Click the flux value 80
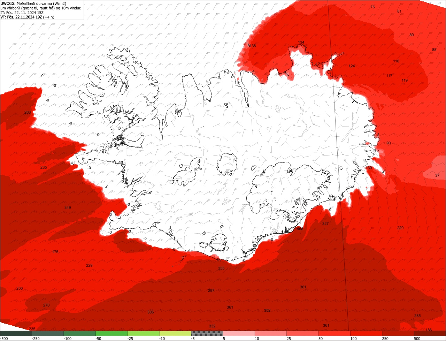Screen dimensions: 446x341 tap(412, 35)
